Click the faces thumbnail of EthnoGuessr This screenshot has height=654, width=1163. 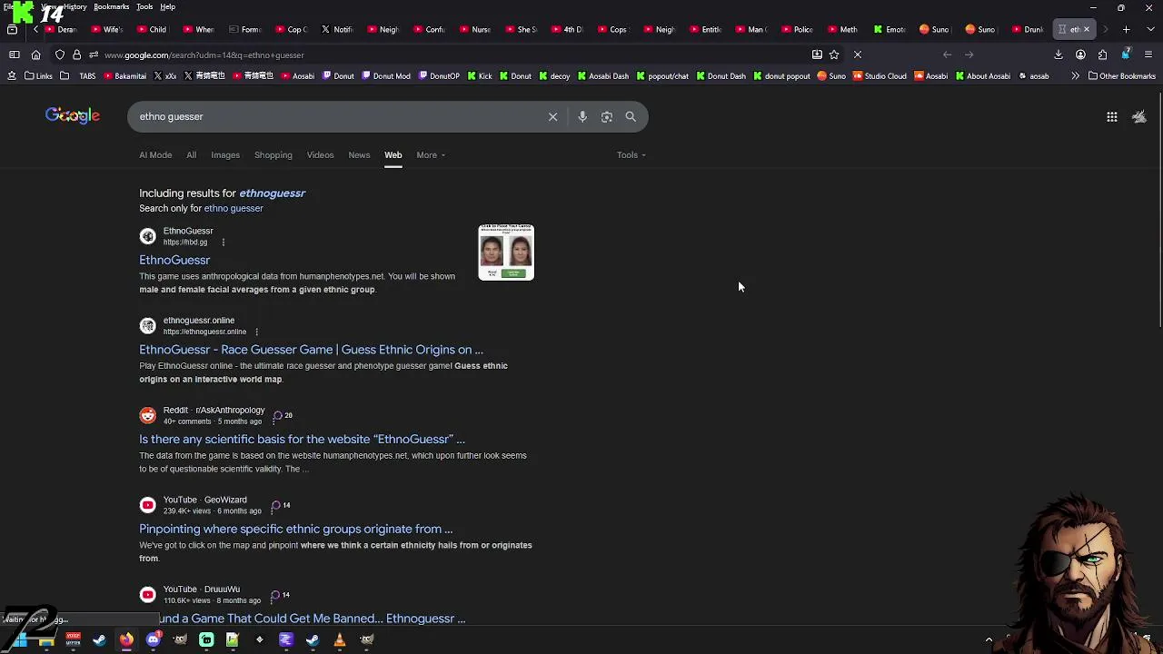tap(506, 252)
